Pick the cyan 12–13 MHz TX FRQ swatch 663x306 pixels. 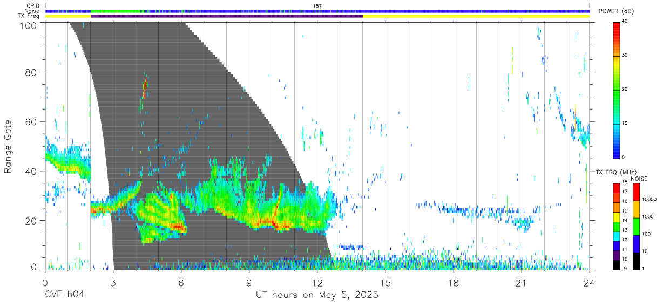coord(617,236)
